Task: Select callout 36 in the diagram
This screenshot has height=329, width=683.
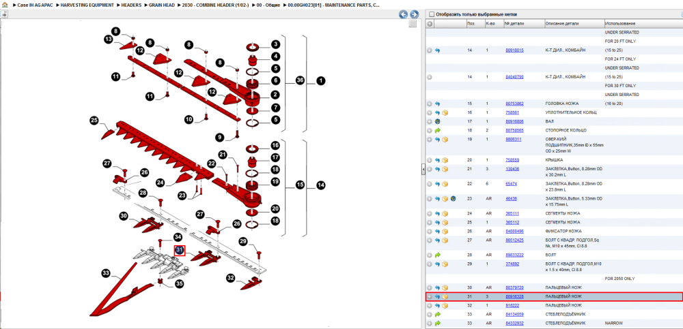Action: tap(300, 80)
